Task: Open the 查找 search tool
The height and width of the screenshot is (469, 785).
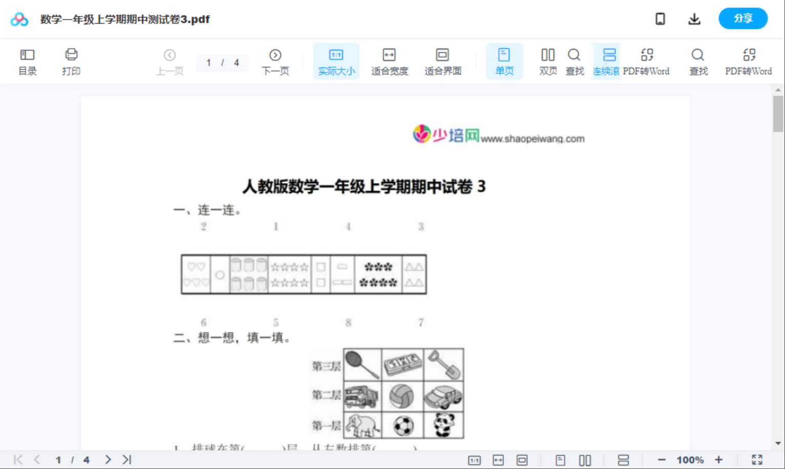Action: click(575, 61)
